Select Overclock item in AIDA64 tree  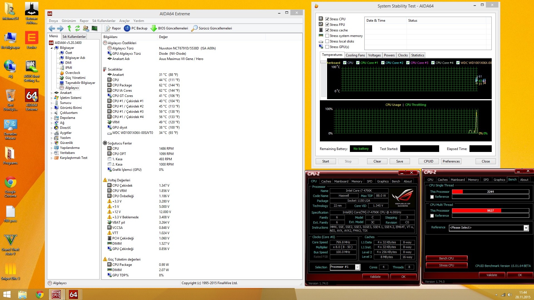73,73
